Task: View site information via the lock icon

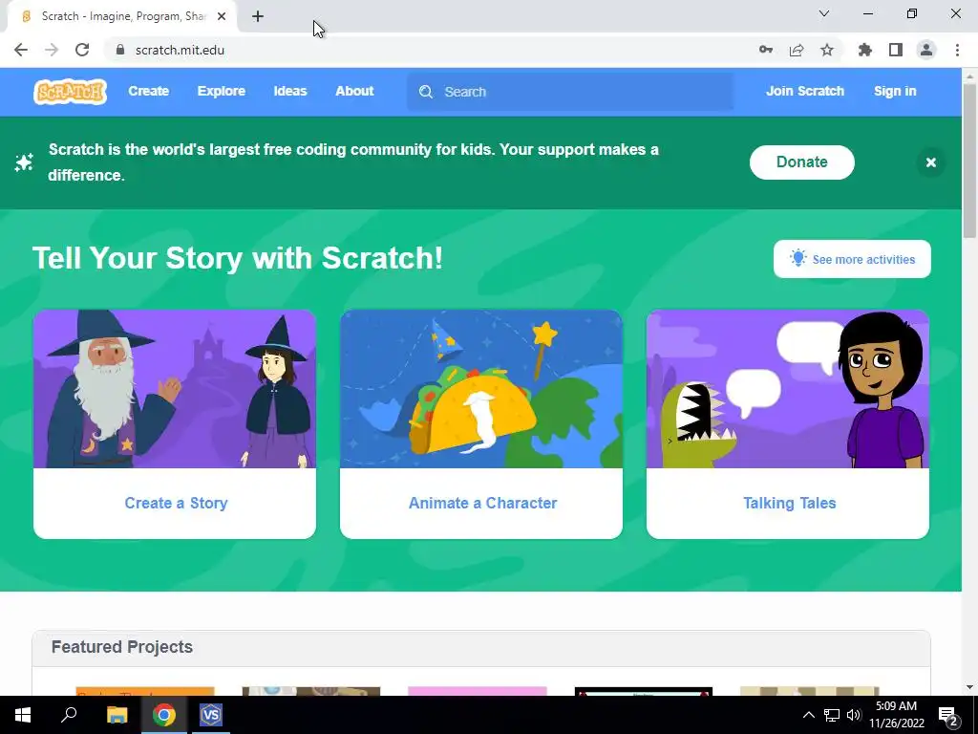Action: pyautogui.click(x=120, y=50)
